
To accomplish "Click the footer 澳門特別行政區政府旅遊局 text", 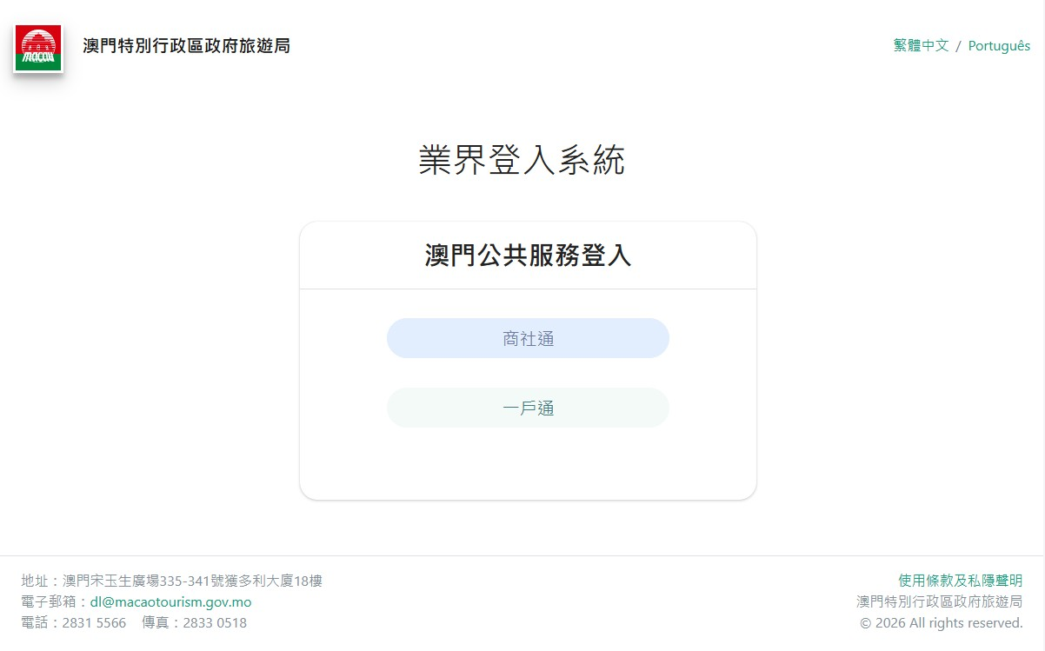I will 939,601.
